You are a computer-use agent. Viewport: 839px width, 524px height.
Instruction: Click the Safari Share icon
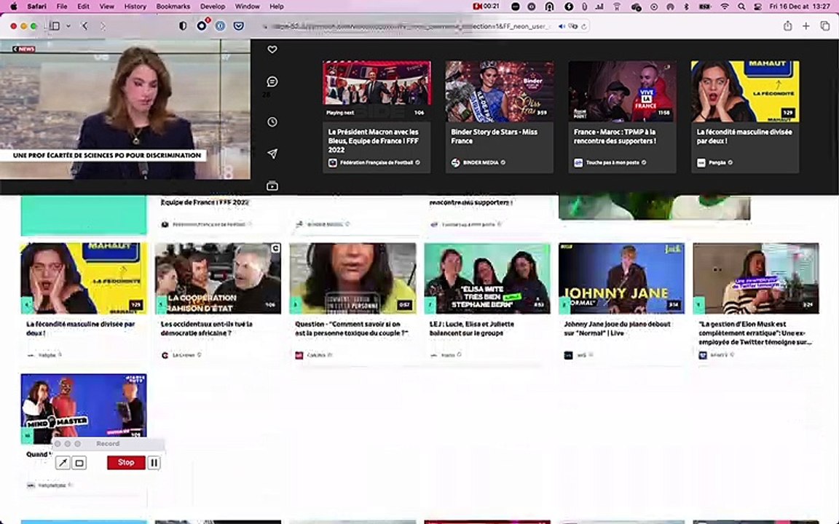pos(787,25)
